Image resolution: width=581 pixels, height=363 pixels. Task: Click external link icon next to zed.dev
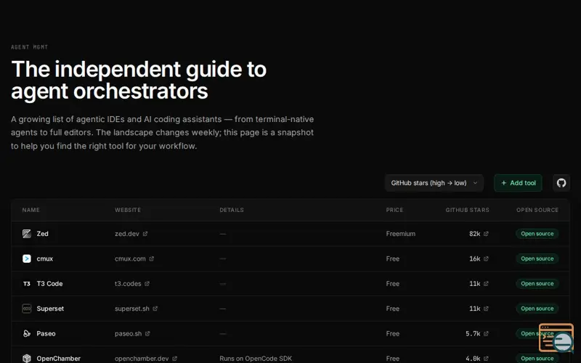(x=145, y=234)
